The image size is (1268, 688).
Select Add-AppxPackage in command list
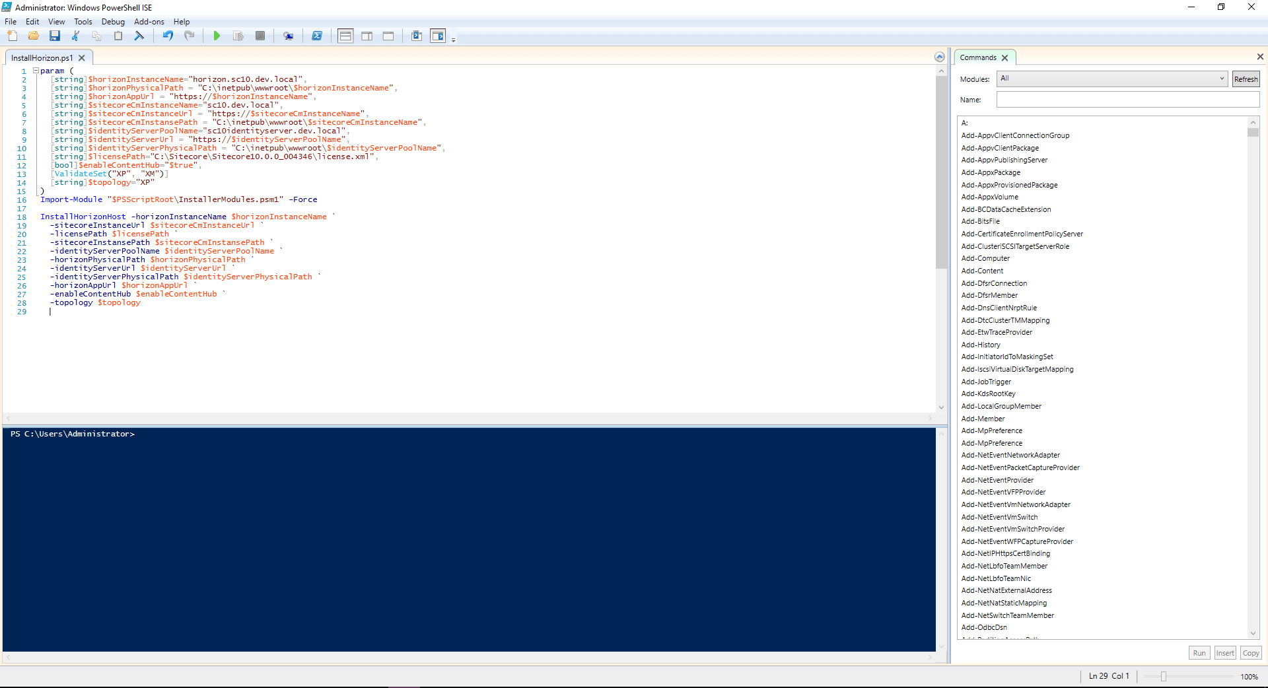(x=991, y=172)
